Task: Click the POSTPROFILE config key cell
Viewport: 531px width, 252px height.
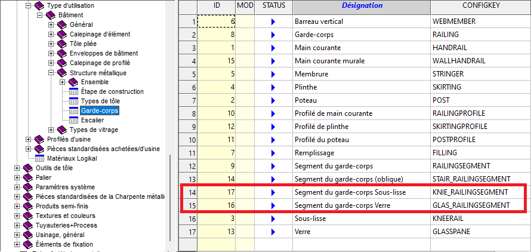Action: 481,140
